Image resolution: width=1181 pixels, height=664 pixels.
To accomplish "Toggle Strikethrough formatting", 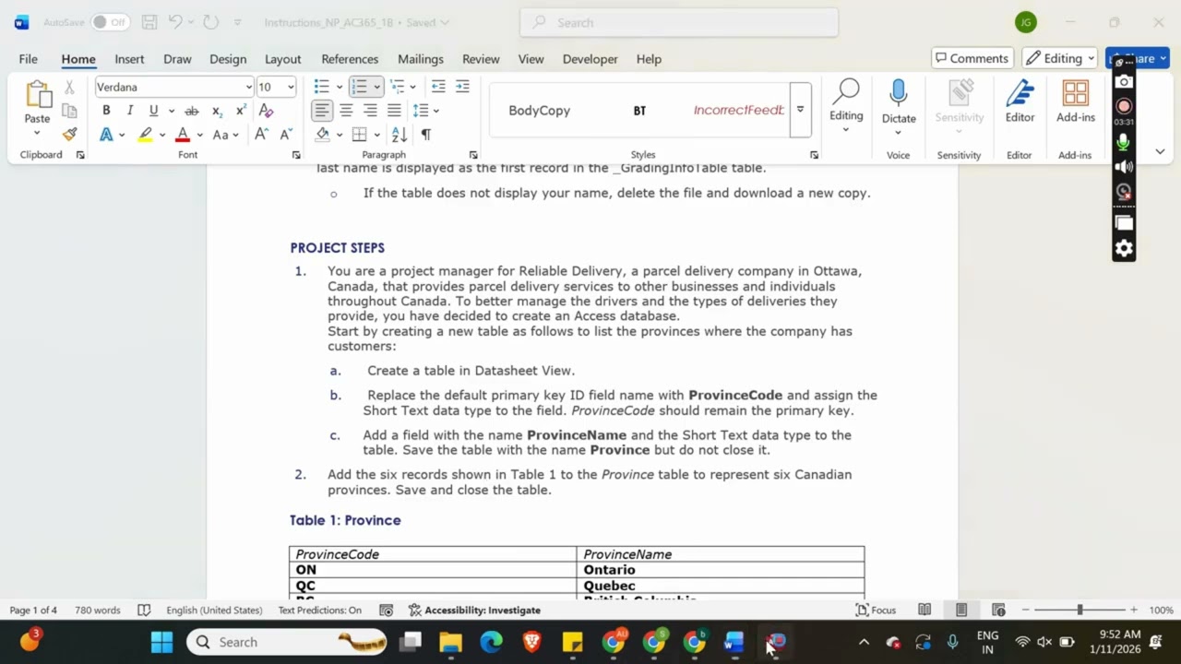I will coord(192,111).
